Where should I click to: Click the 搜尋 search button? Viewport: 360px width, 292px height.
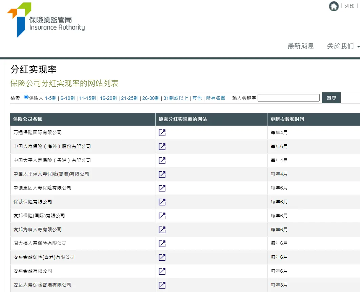(x=331, y=98)
